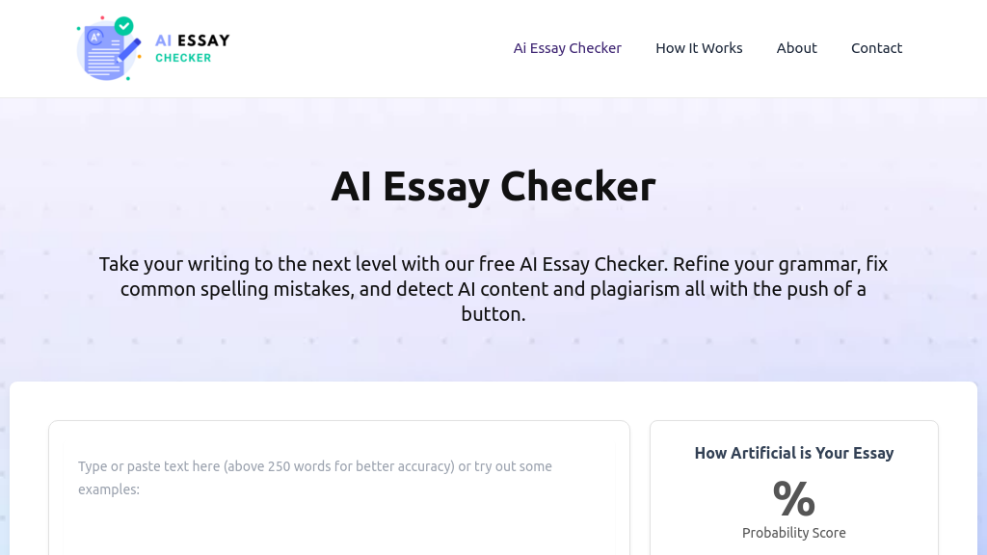
Task: Click the red dot above the logo document
Action: 102,17
